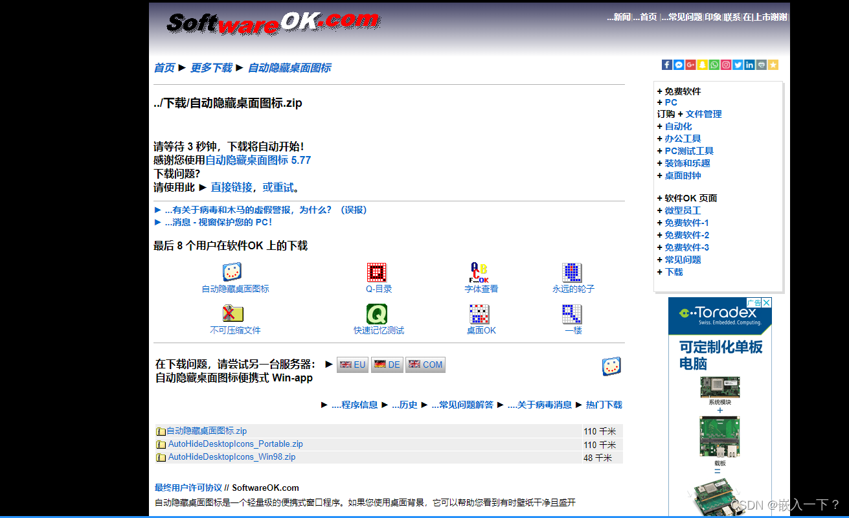849x518 pixels.
Task: Click the green Q icon for 快速记忆测试
Action: 377,314
